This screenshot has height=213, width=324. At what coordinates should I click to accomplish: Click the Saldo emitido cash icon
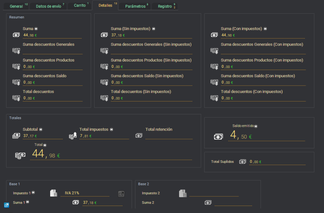click(x=218, y=137)
